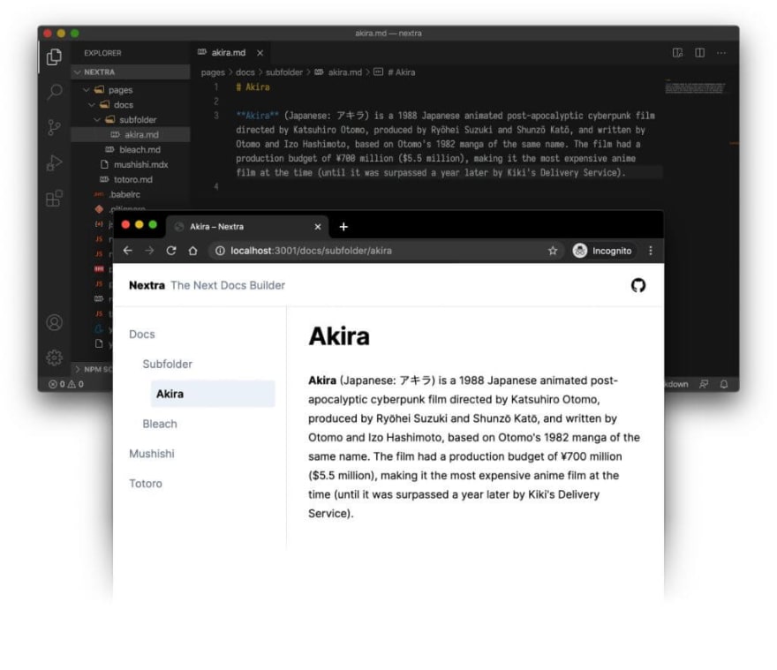The height and width of the screenshot is (670, 777).
Task: Expand the NPM Scripts section in VS Code
Action: pos(94,369)
